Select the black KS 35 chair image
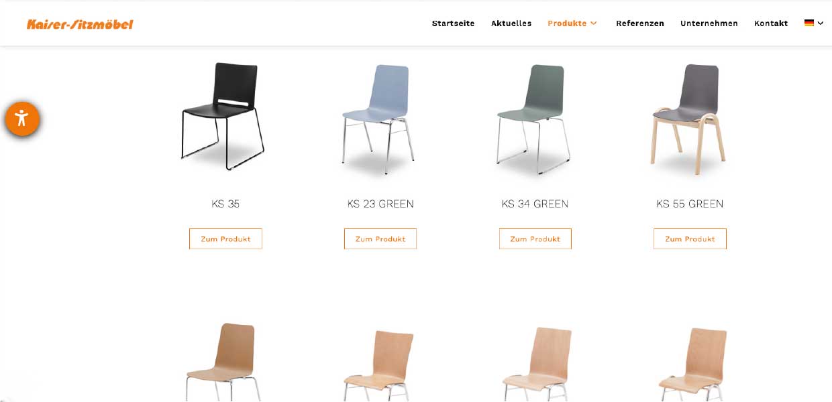Image resolution: width=832 pixels, height=402 pixels. click(224, 117)
